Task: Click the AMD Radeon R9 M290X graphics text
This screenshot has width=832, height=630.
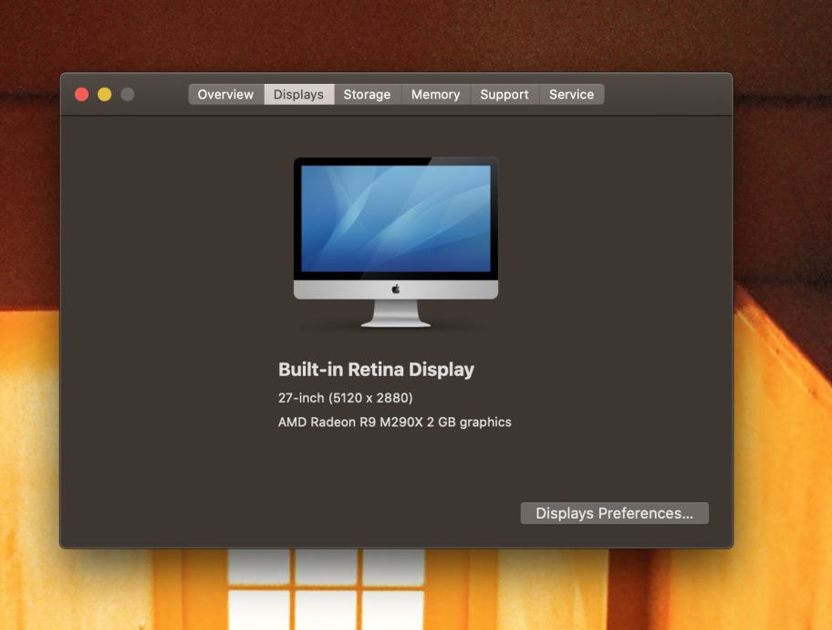Action: click(x=395, y=423)
